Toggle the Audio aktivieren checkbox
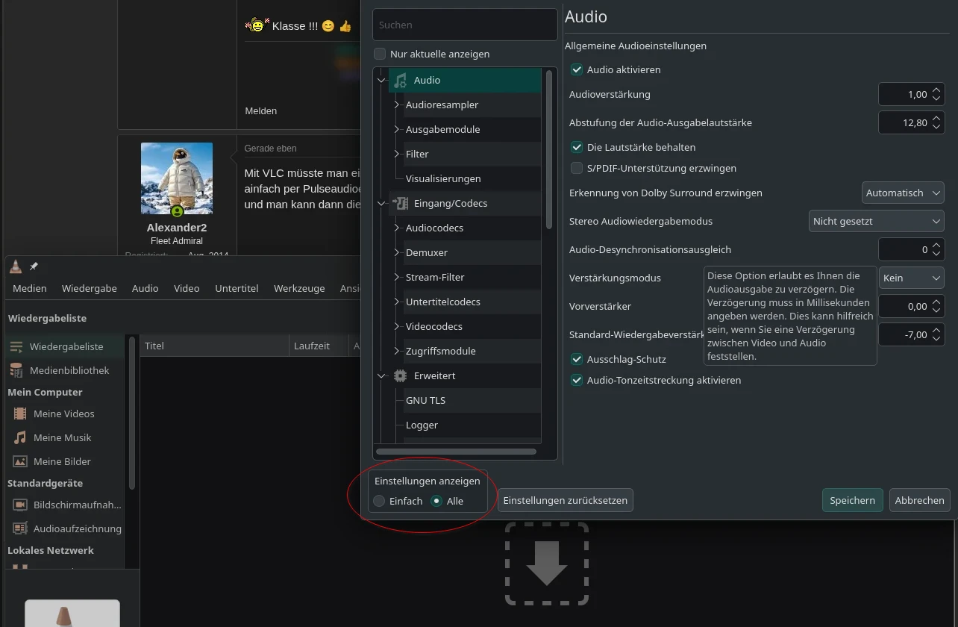The width and height of the screenshot is (958, 627). (x=577, y=69)
